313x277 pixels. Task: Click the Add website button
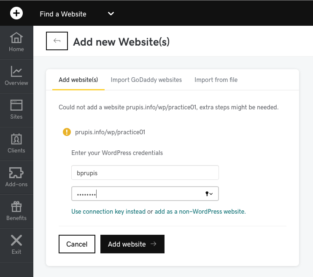click(x=132, y=244)
